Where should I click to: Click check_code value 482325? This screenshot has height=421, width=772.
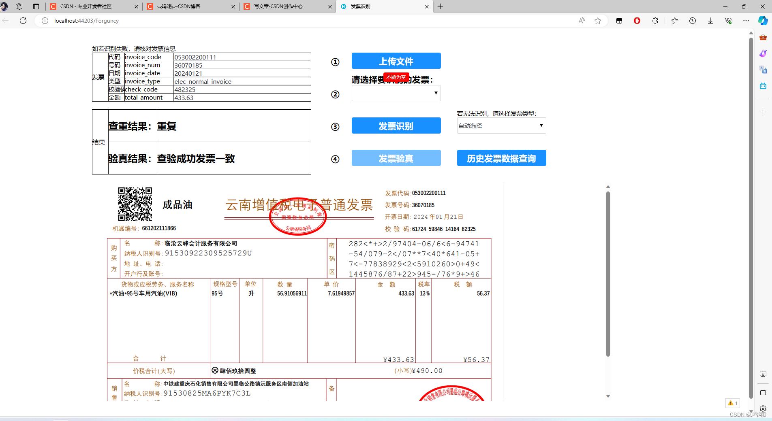click(185, 89)
